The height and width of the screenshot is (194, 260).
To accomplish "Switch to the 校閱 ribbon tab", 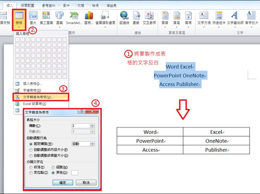I will (x=81, y=5).
